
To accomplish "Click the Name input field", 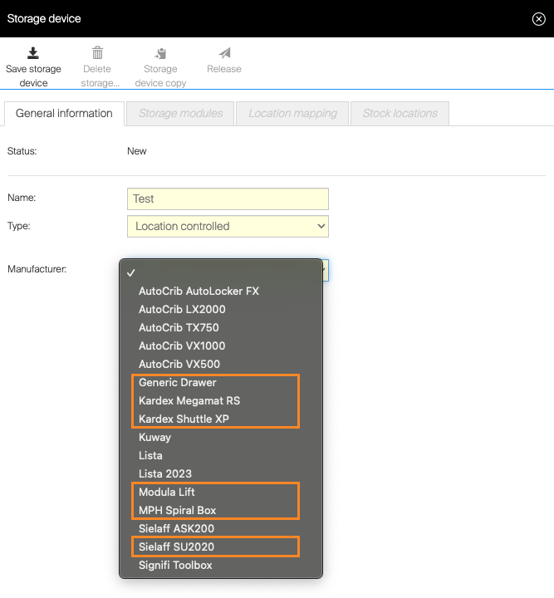I will pos(228,199).
